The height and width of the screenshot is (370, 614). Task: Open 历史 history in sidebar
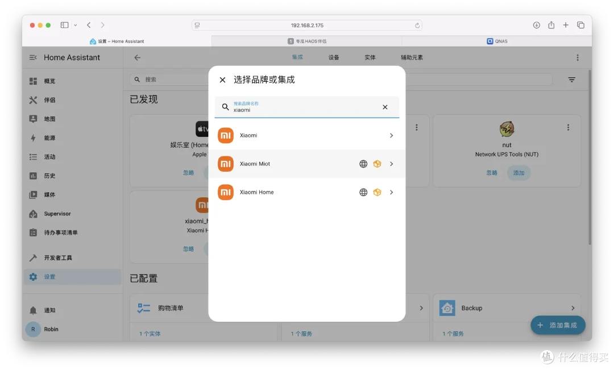72,176
